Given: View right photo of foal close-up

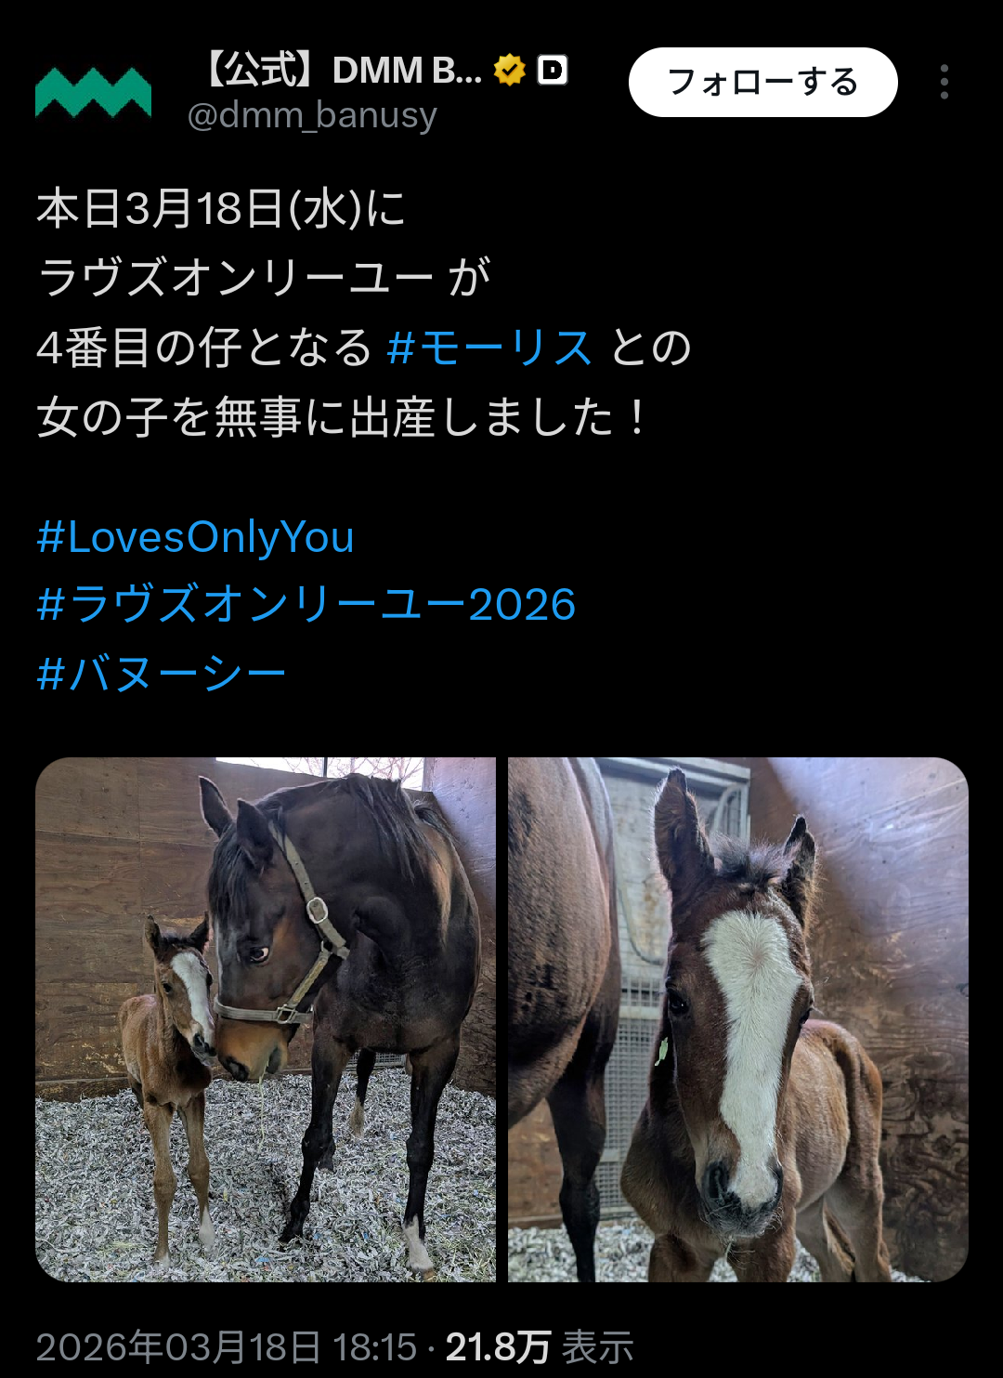Looking at the screenshot, I should (x=738, y=1019).
